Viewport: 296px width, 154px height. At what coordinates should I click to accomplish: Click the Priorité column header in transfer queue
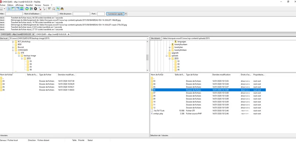coord(81,140)
